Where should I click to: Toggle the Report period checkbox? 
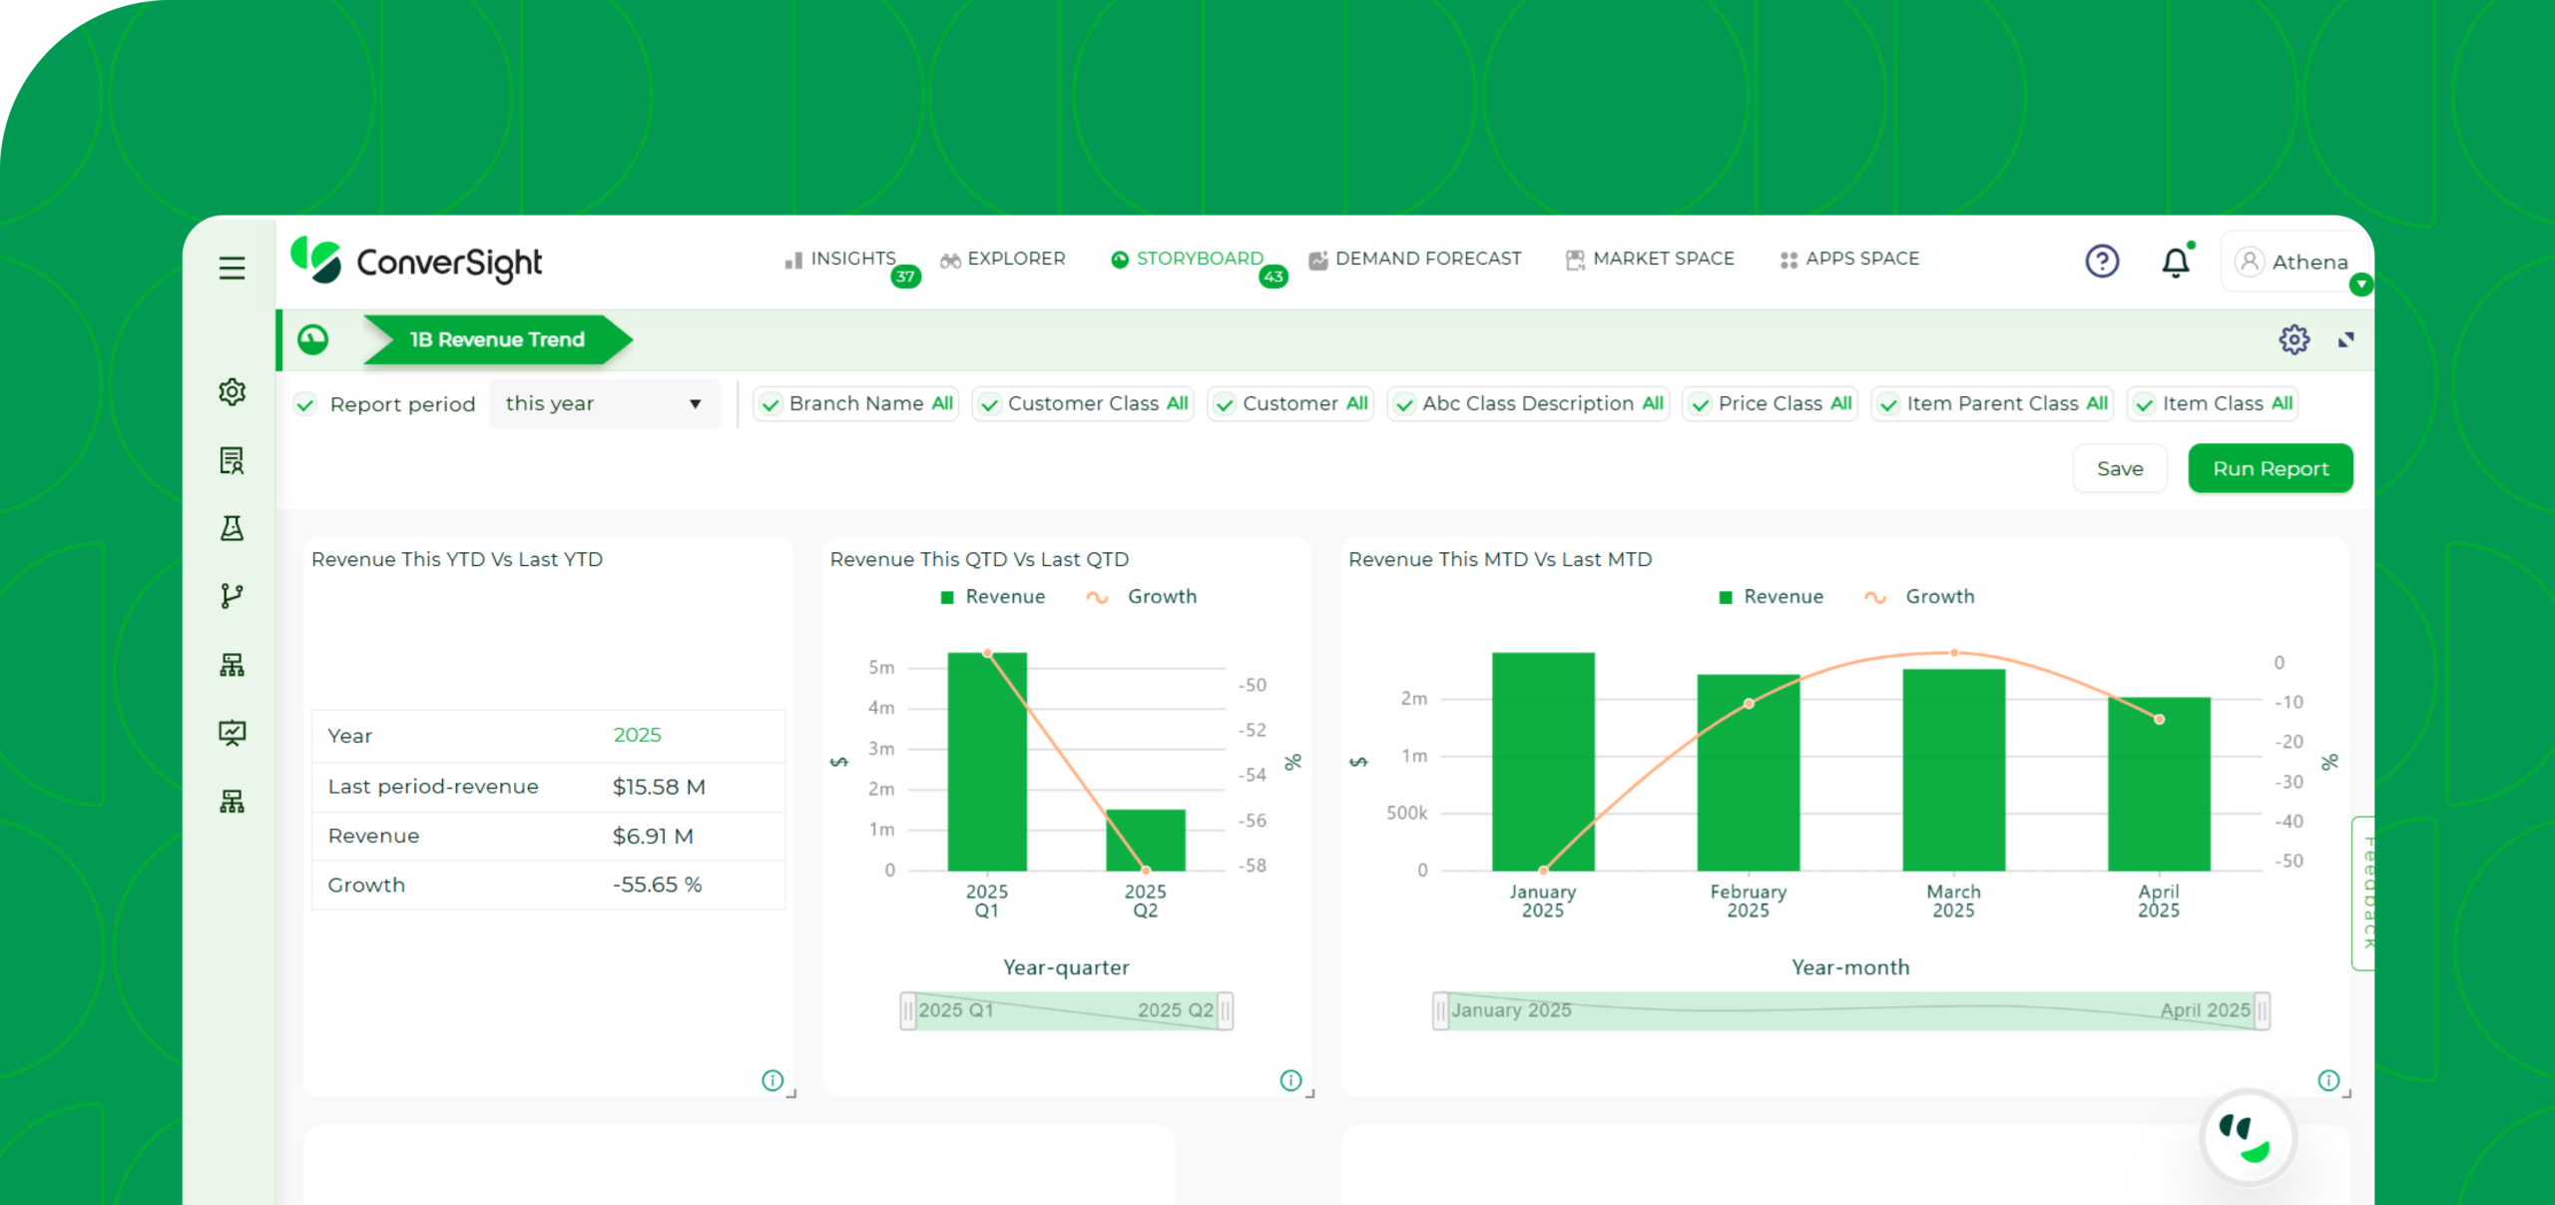pos(305,404)
